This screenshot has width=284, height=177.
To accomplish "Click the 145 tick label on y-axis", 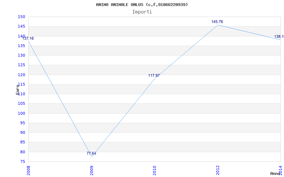I will pyautogui.click(x=21, y=27).
